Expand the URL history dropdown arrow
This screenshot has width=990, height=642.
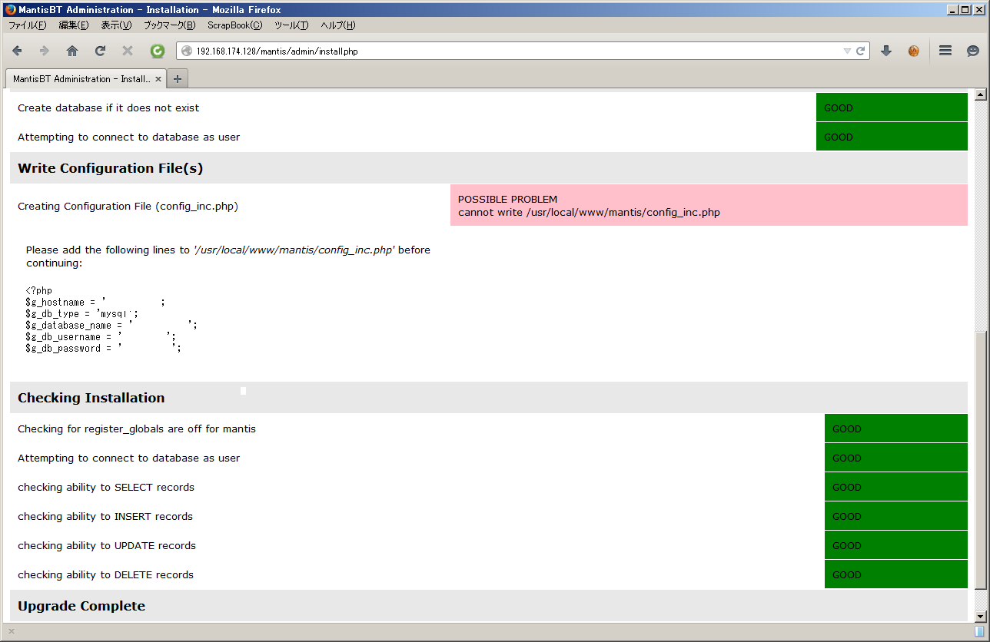(847, 51)
